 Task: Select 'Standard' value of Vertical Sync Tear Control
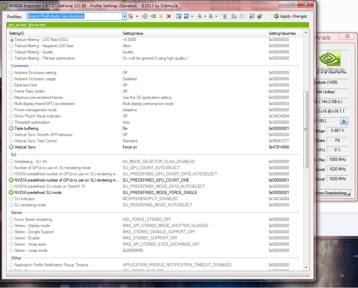pos(130,141)
